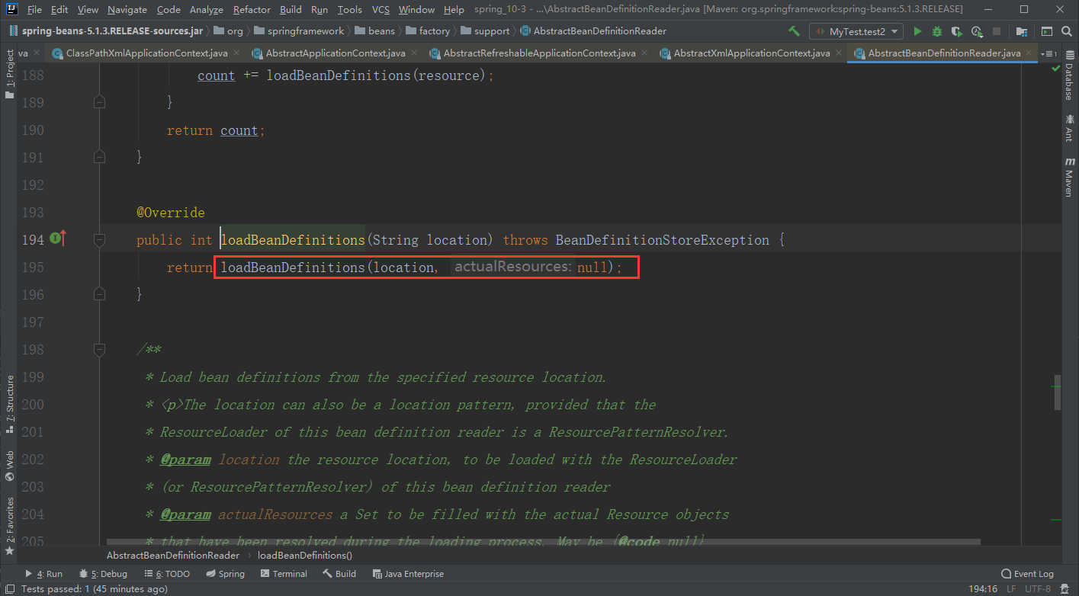The height and width of the screenshot is (596, 1079).
Task: Click the editor vertical scrollbar thumb
Action: (x=1056, y=392)
